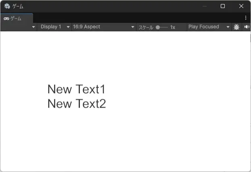The width and height of the screenshot is (251, 172).
Task: Open the Display 1 dropdown
Action: click(x=54, y=27)
